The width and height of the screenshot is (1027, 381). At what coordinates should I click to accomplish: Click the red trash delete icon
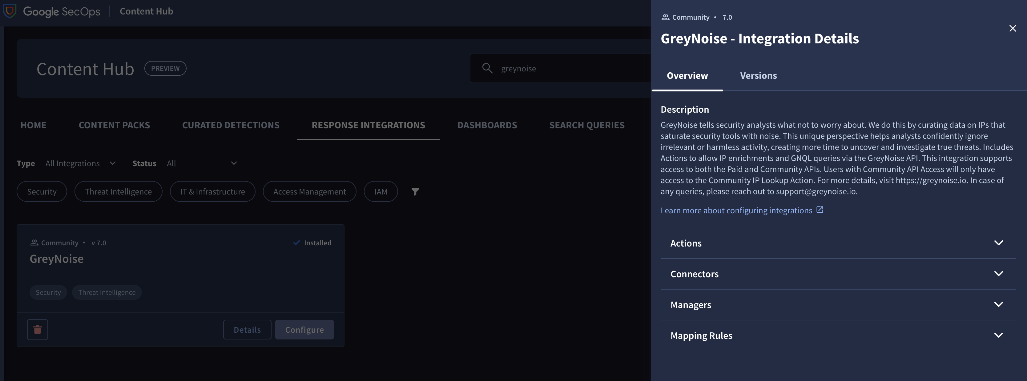38,330
